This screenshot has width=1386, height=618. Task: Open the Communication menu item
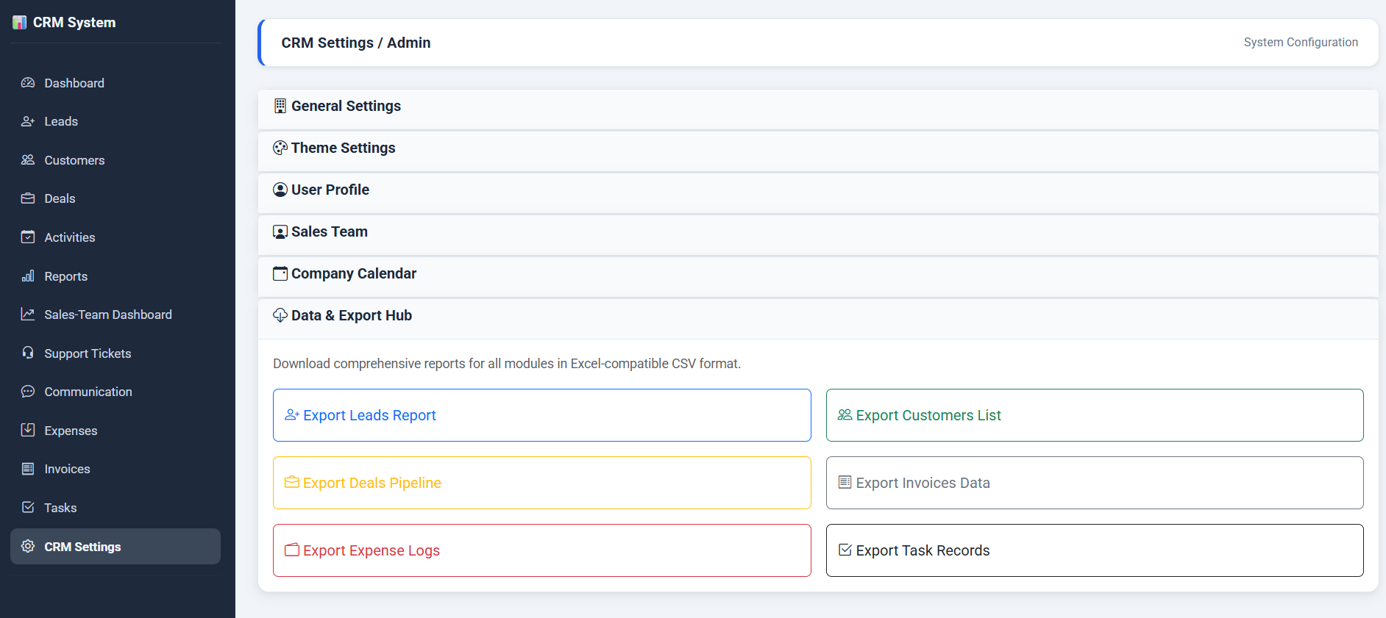tap(115, 392)
